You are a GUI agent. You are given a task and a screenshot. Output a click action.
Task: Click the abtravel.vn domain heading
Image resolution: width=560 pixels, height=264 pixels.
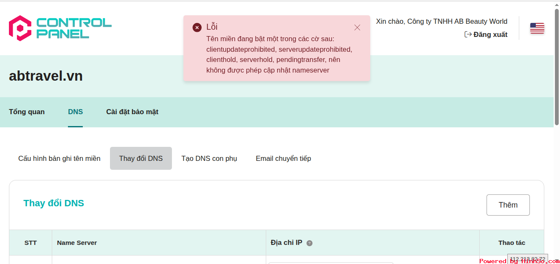[46, 76]
